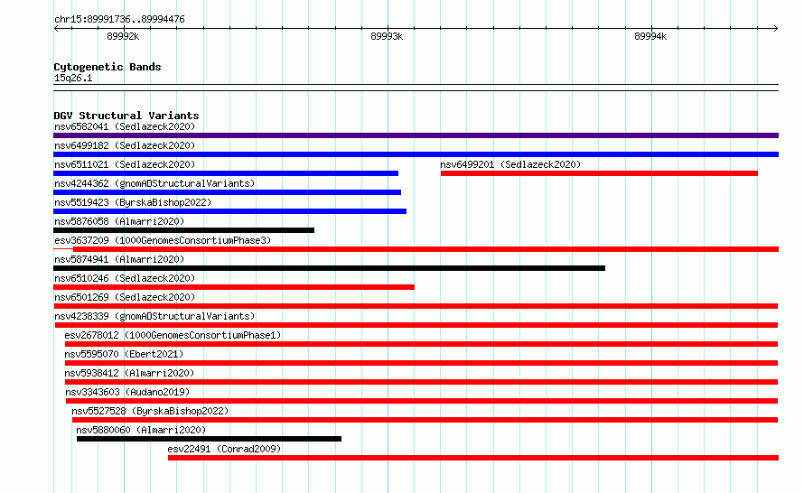Click the nsv6582041 (Sedlazeck2020) label
This screenshot has width=804, height=493.
125,126
